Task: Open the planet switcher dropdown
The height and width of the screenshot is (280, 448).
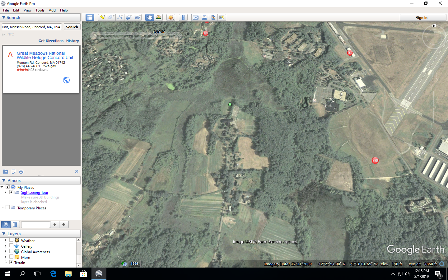Action: [x=171, y=17]
